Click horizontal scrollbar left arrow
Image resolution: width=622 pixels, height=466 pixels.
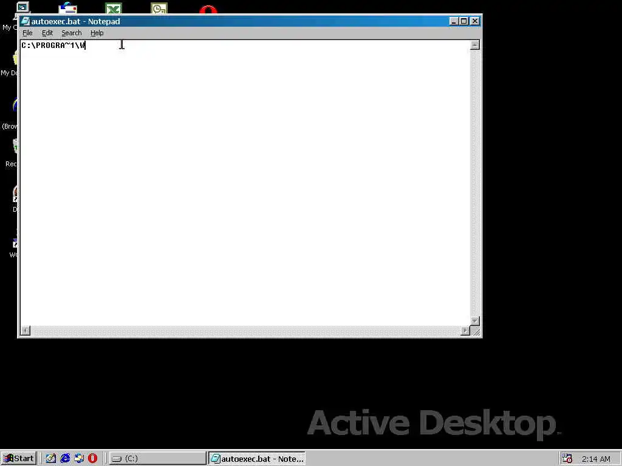(x=26, y=331)
